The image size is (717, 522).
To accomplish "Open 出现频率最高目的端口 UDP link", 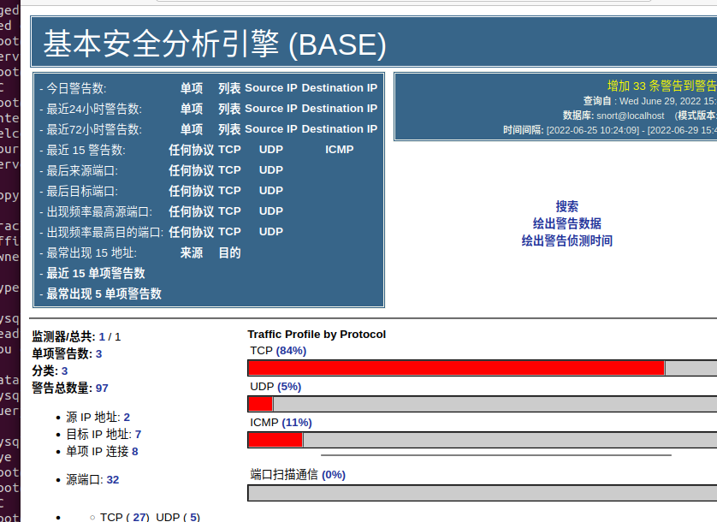I will pos(271,232).
